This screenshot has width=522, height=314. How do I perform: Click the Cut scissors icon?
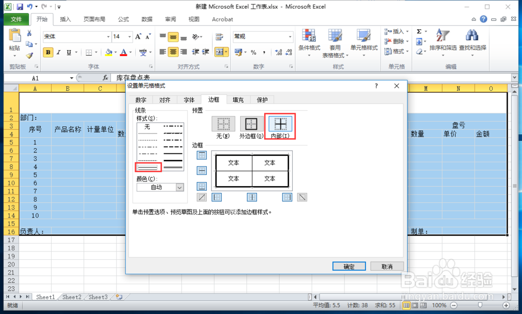[x=29, y=33]
